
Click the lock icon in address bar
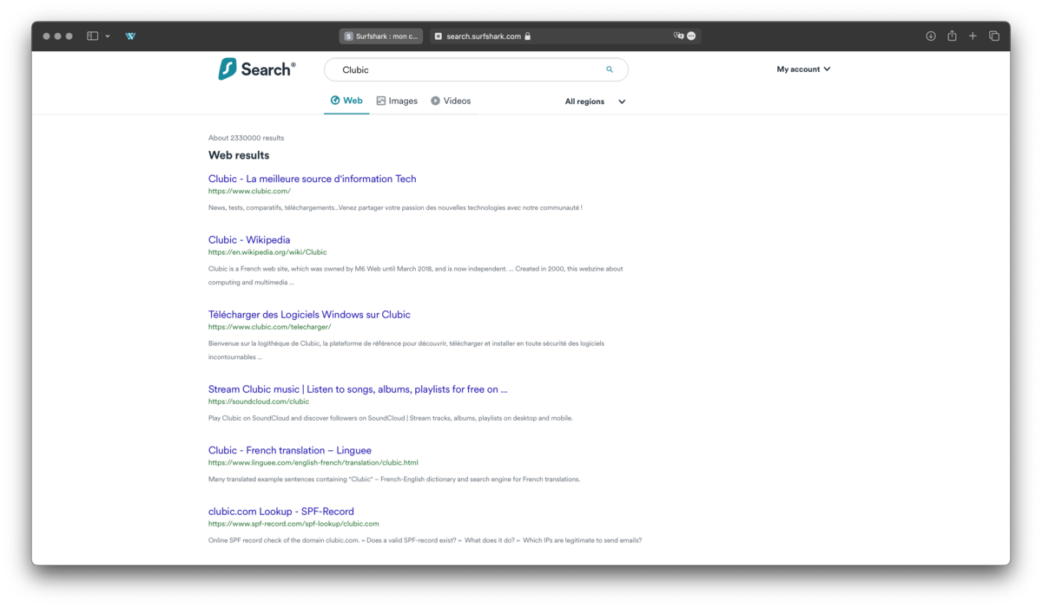(x=528, y=36)
